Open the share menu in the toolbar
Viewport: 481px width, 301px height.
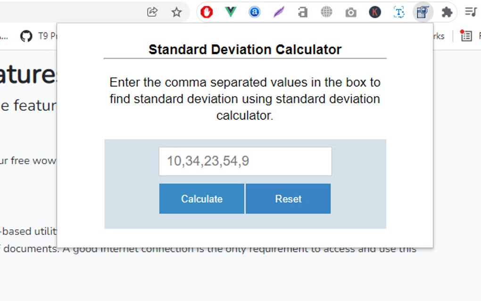click(x=151, y=13)
